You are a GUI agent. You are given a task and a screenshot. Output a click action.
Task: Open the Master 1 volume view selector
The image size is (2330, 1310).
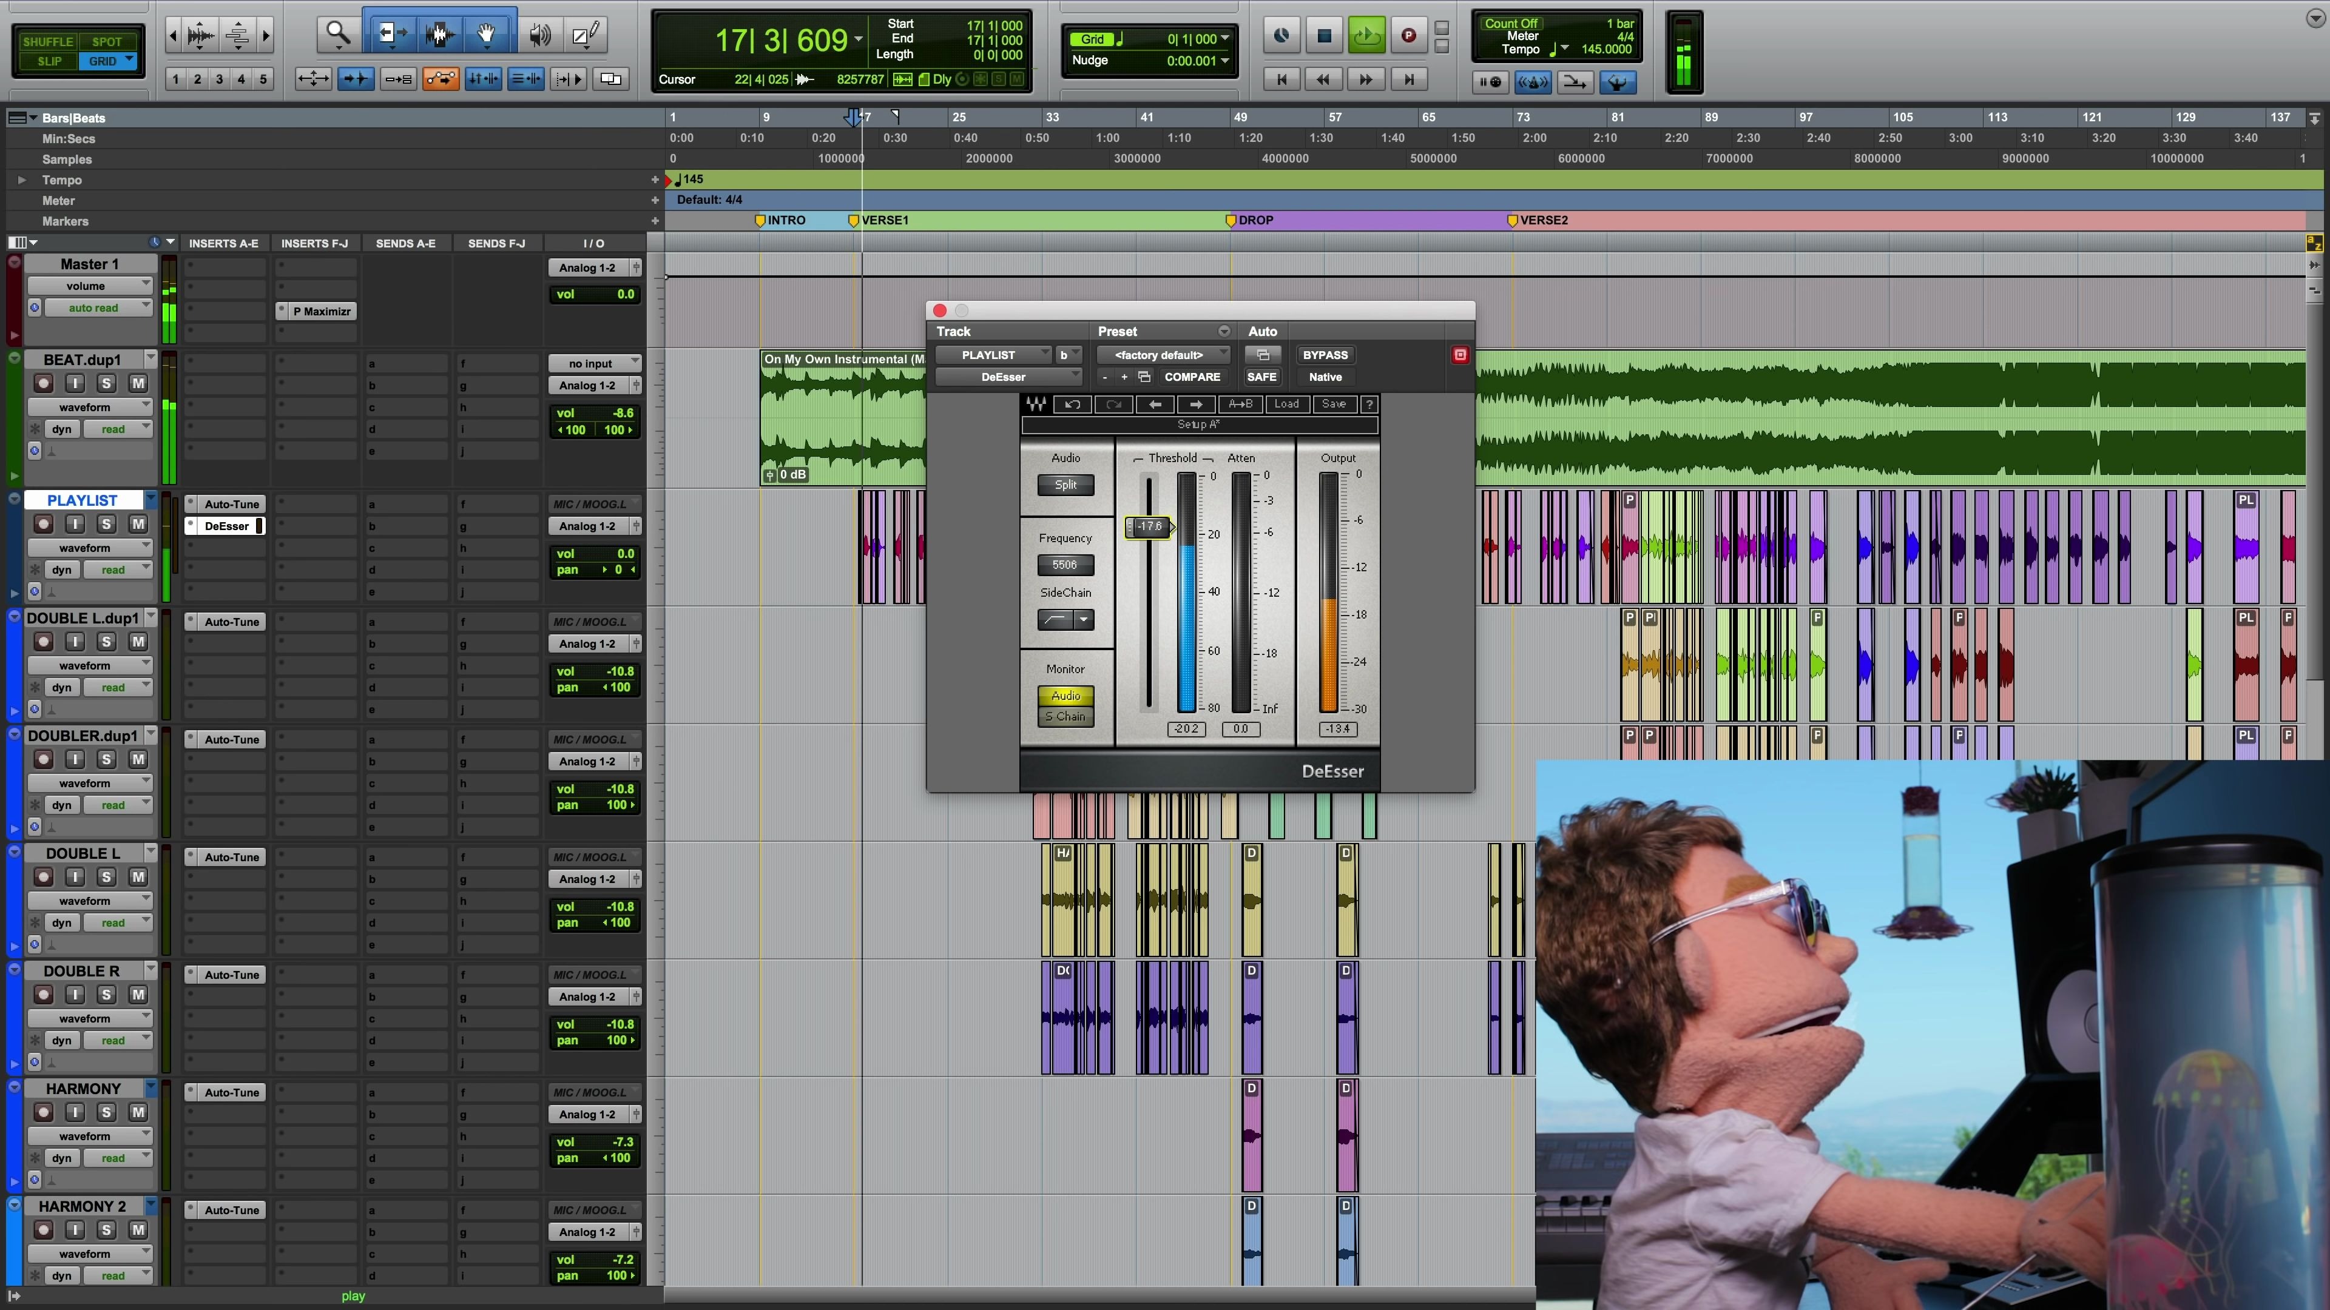click(x=90, y=286)
